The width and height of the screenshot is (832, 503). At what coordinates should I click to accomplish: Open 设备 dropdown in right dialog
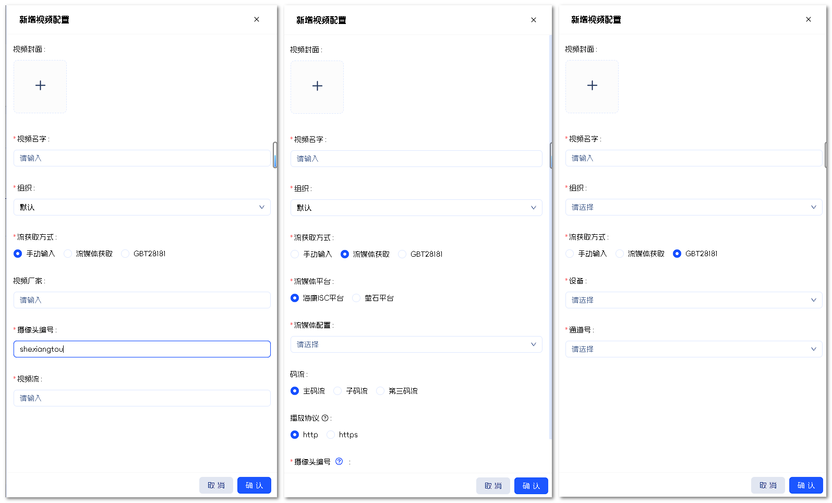694,300
